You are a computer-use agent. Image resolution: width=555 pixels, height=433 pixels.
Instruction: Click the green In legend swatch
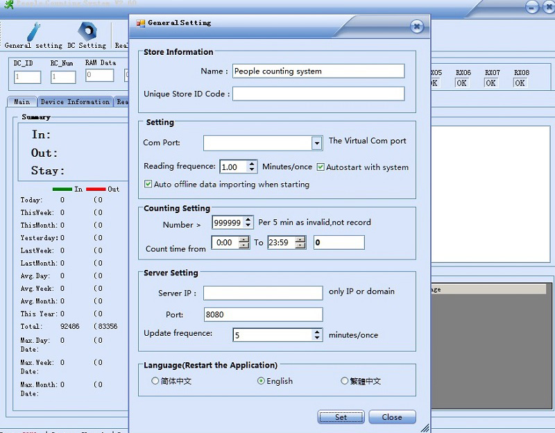click(x=62, y=189)
